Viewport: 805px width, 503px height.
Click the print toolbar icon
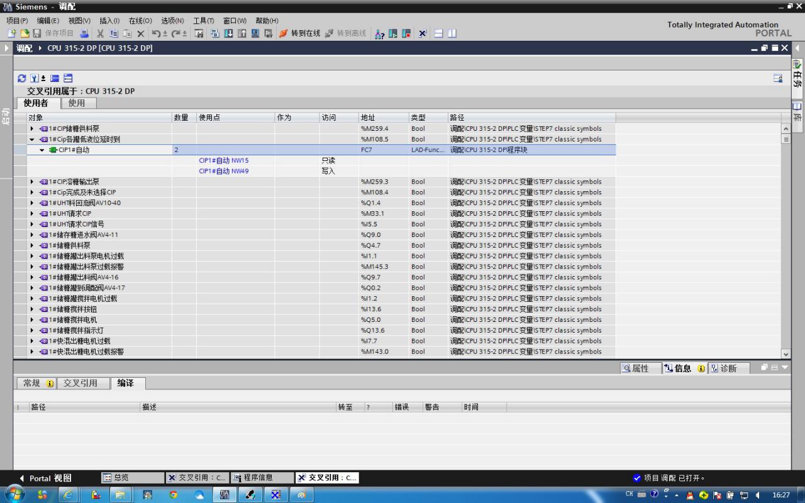point(84,33)
